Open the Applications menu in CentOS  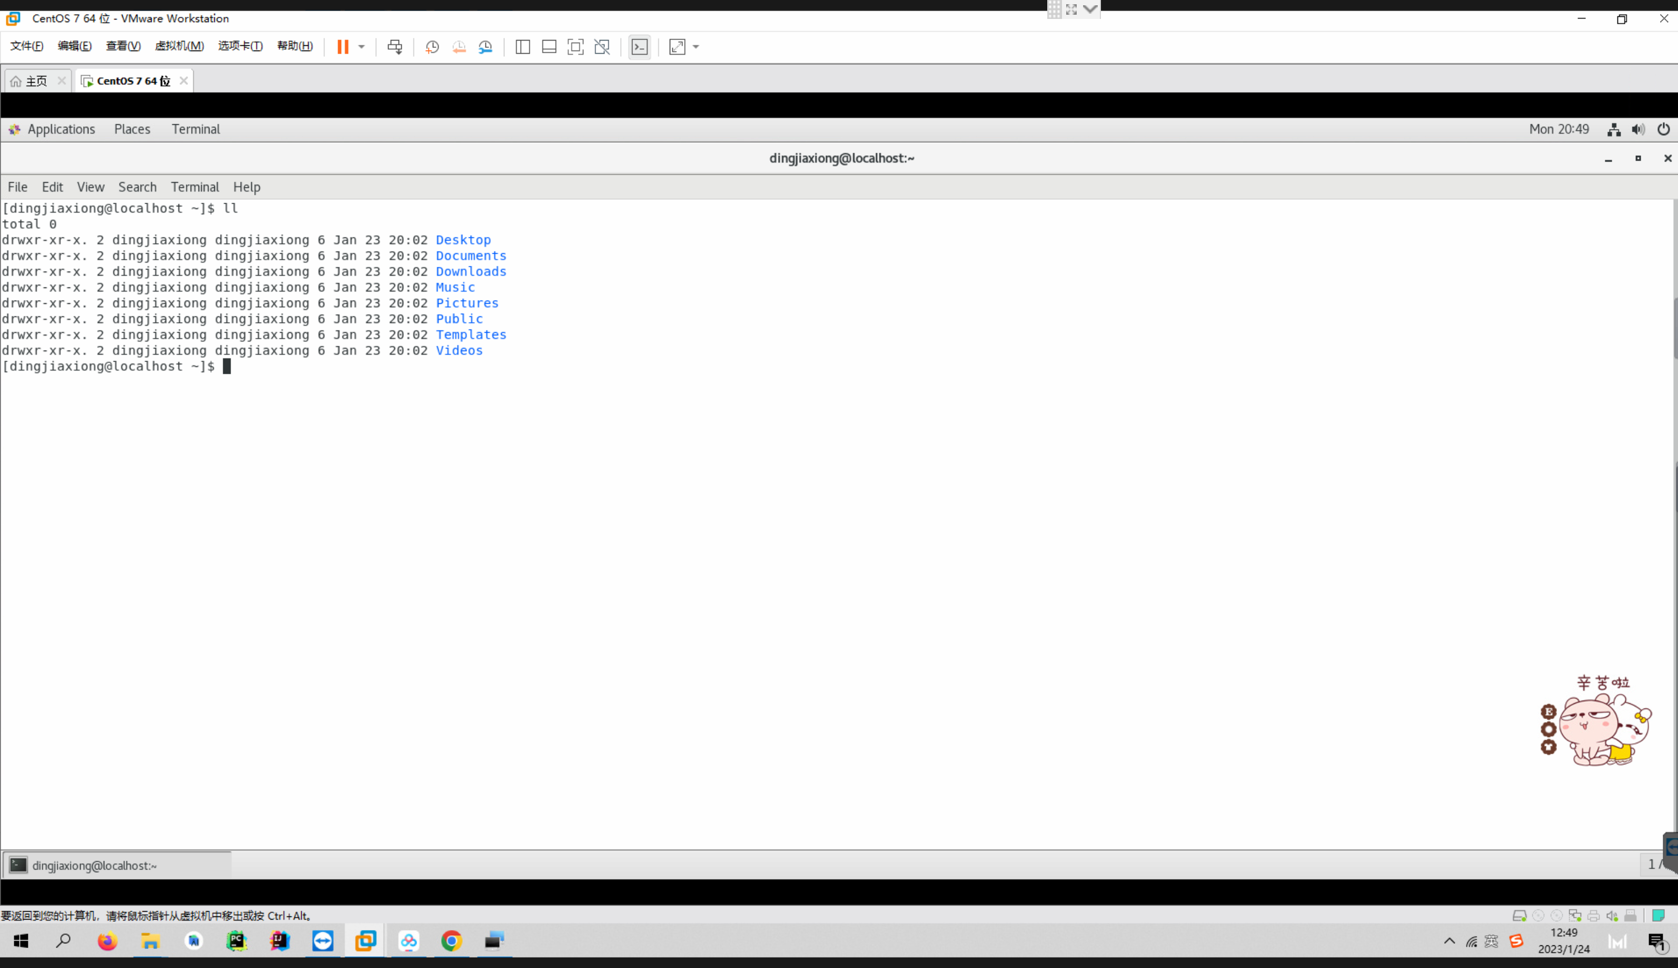(61, 129)
